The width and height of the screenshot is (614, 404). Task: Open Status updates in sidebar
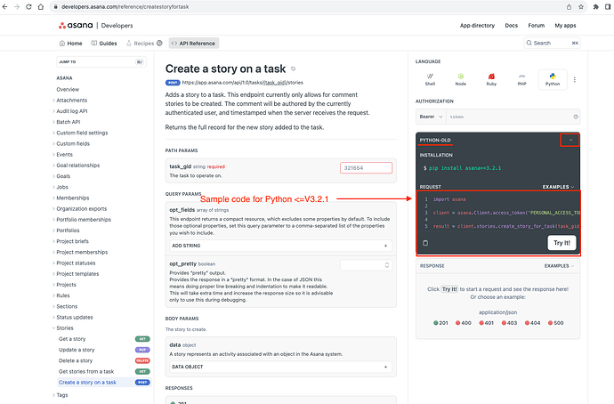tap(75, 317)
